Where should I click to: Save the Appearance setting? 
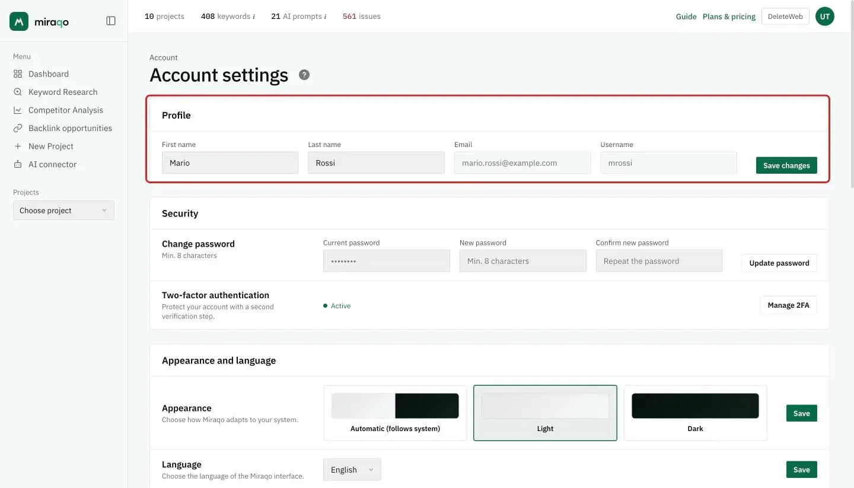point(801,413)
